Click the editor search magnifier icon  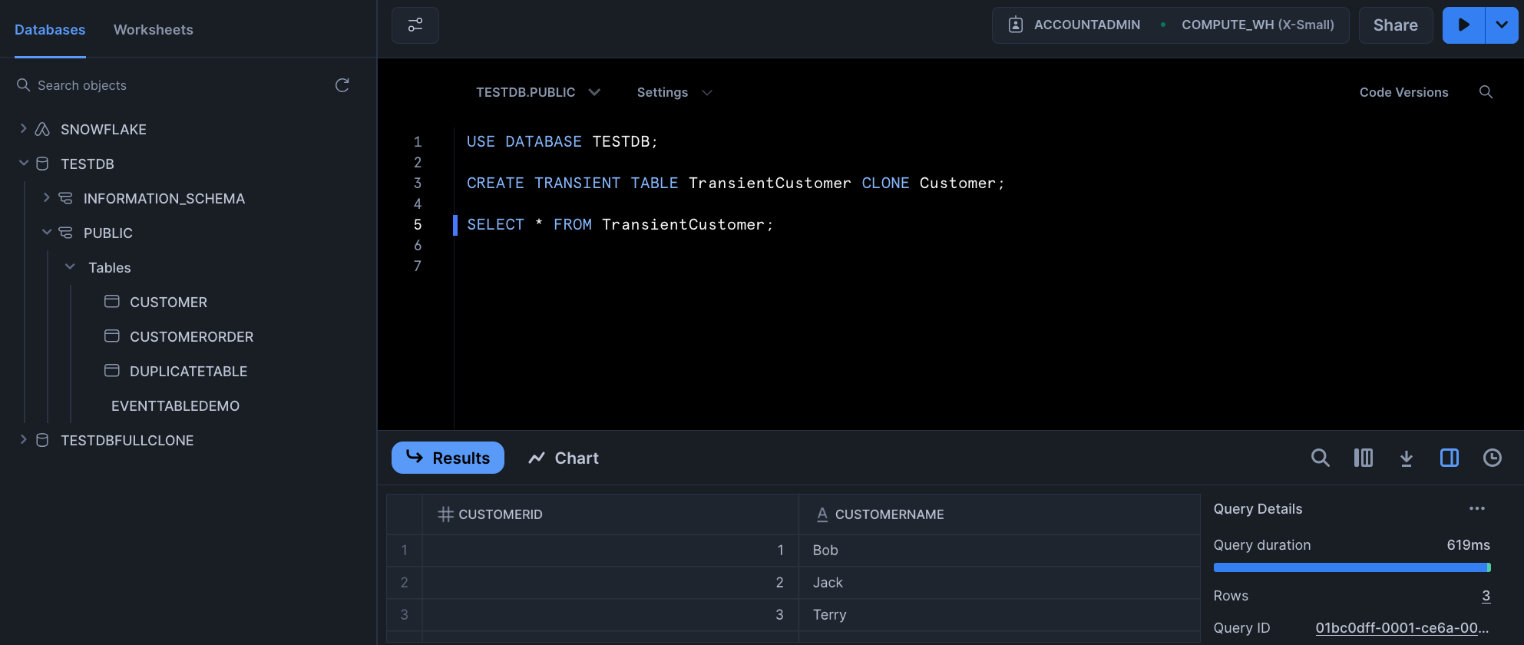pos(1486,92)
